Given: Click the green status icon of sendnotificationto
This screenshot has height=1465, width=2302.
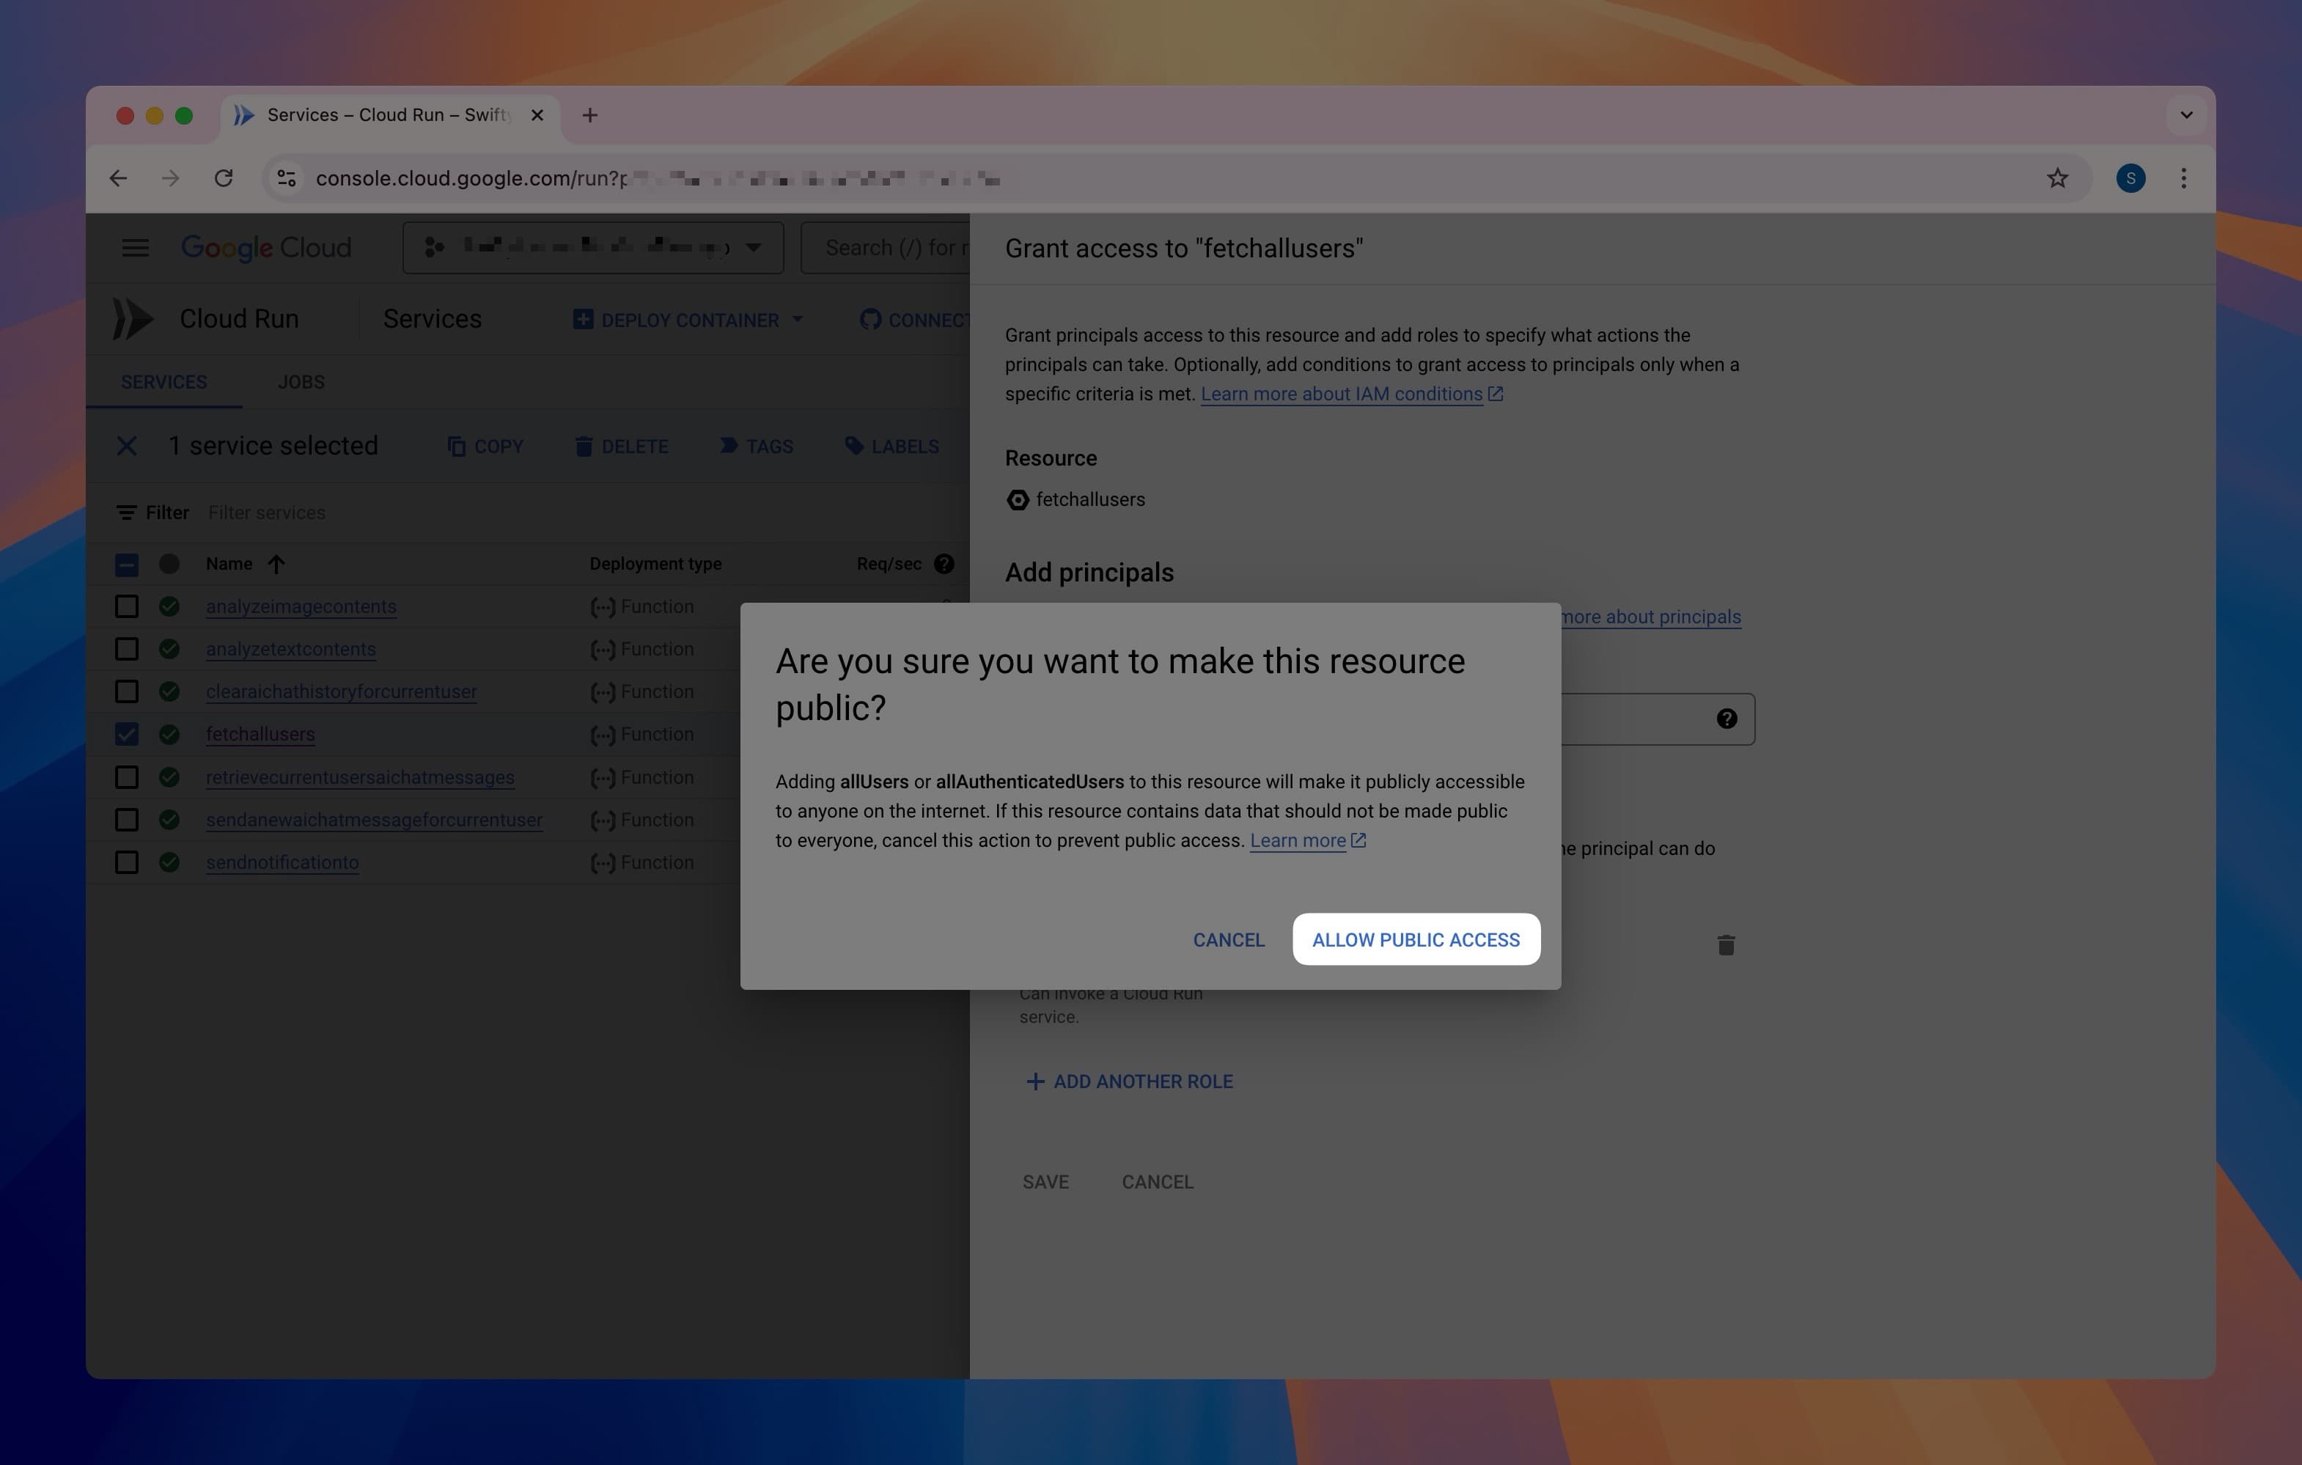Looking at the screenshot, I should [x=169, y=862].
